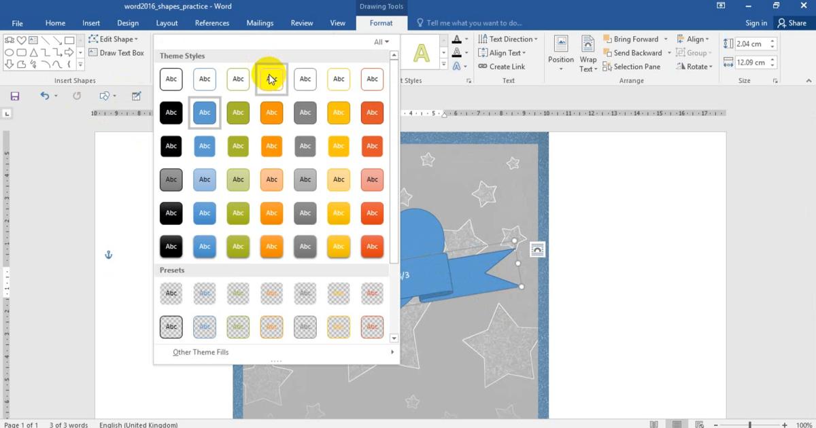Click the yellow-green WordArt style A preview

(x=422, y=53)
